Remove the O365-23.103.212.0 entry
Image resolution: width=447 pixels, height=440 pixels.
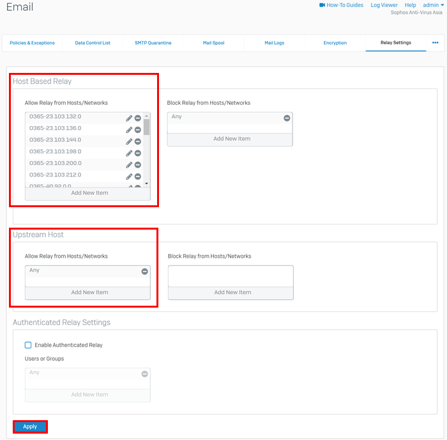[x=138, y=177]
